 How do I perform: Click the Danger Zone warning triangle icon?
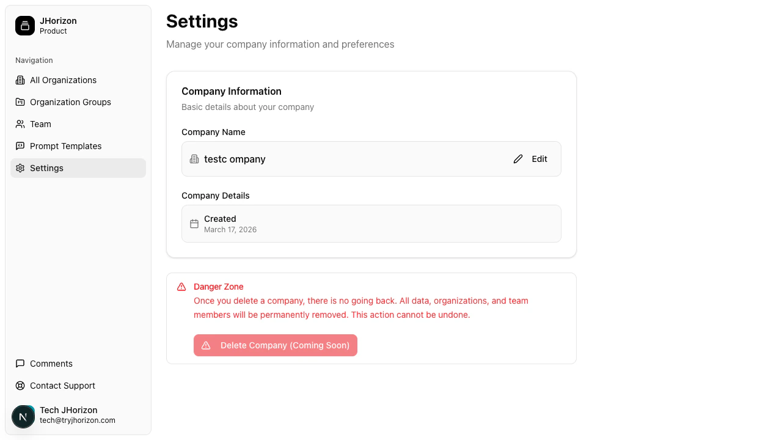[181, 286]
